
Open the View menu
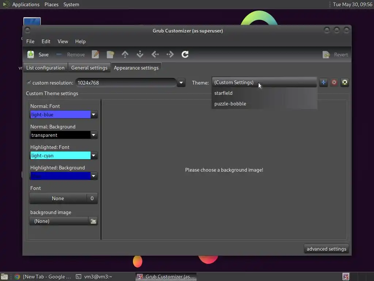[x=63, y=41]
